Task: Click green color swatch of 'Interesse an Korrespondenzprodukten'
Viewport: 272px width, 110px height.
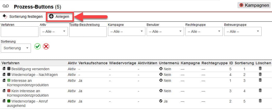Action: point(9,80)
